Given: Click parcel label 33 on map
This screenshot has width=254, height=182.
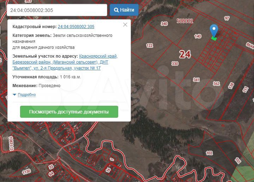Looking at the screenshot, I should click(51, 167).
